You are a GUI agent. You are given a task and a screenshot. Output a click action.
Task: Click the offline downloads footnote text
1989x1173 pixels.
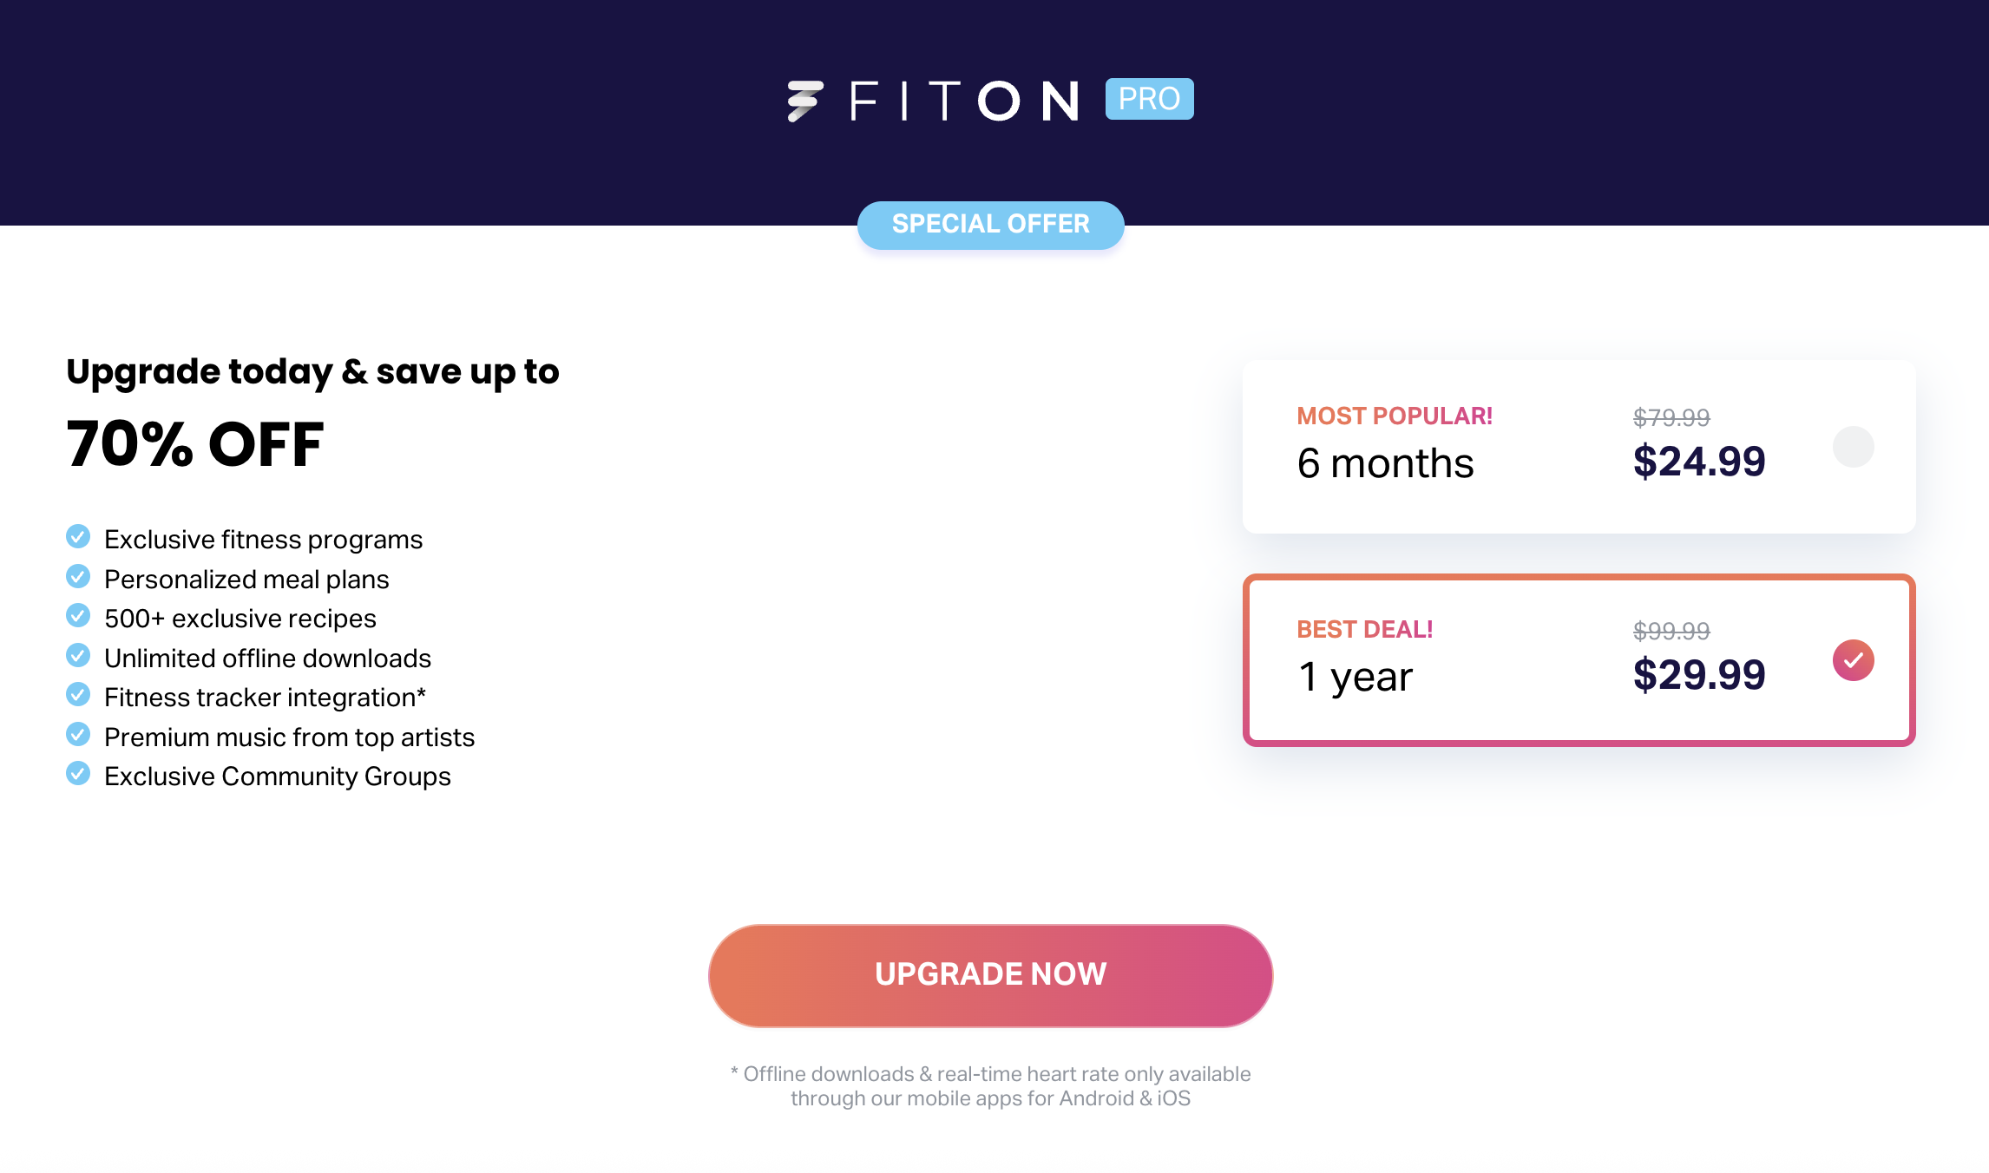point(990,1086)
